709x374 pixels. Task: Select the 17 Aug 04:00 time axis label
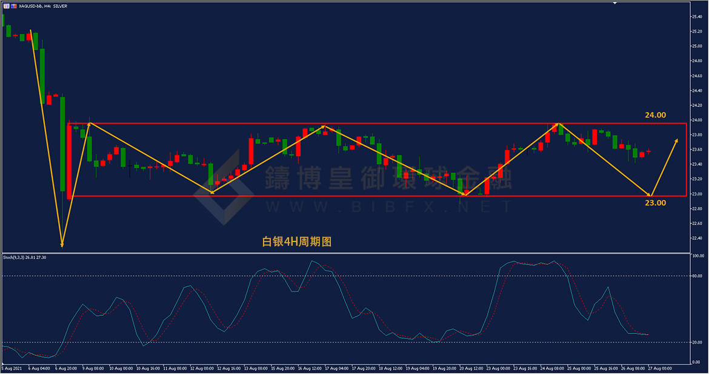tap(336, 367)
